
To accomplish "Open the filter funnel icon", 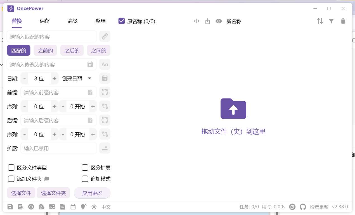I will click(331, 21).
